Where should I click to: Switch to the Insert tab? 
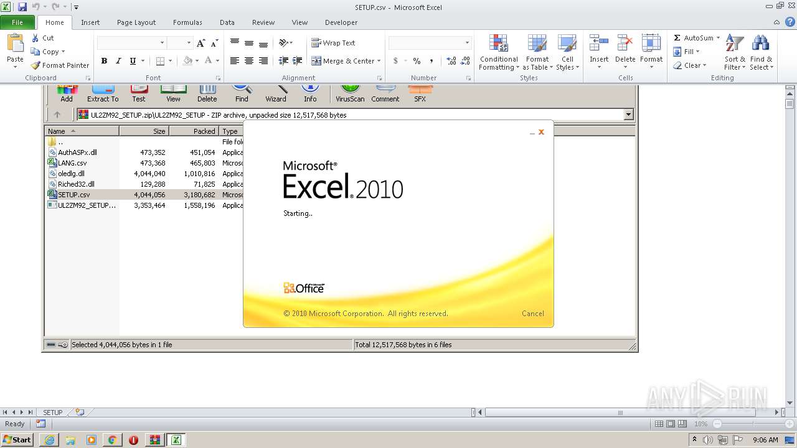coord(90,22)
